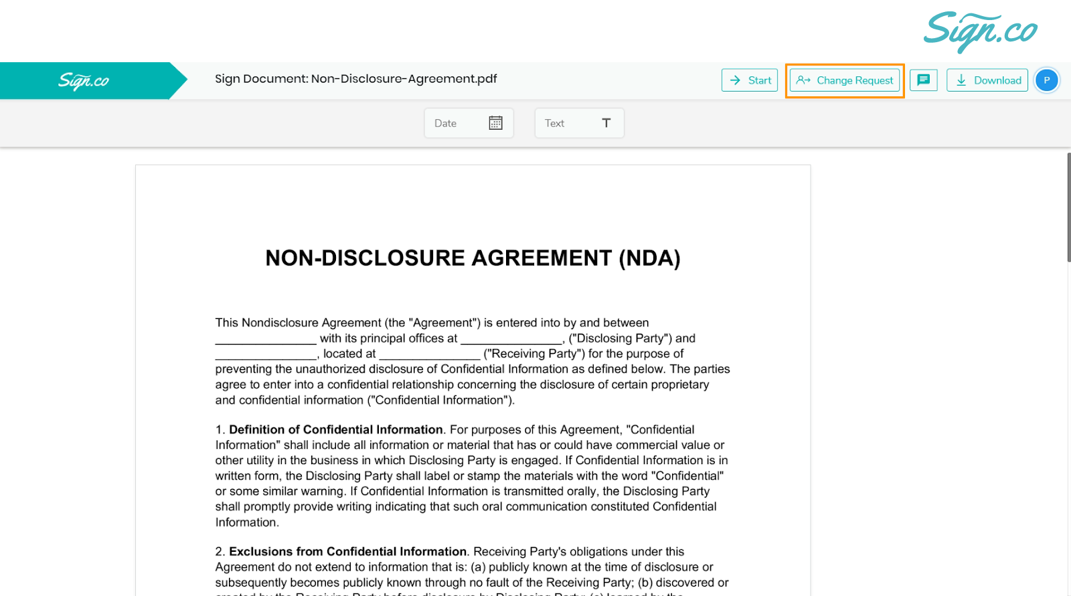This screenshot has height=596, width=1071.
Task: Click the 'Definition of Confidential Information' heading
Action: 335,429
